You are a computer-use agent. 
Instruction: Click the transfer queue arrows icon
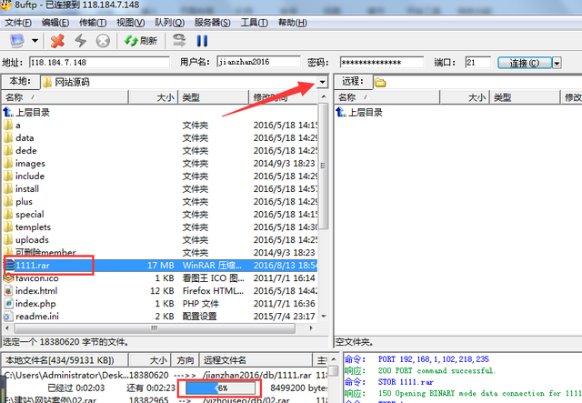point(179,40)
